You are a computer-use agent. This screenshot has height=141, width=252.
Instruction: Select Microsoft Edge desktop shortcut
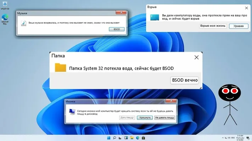(5, 19)
